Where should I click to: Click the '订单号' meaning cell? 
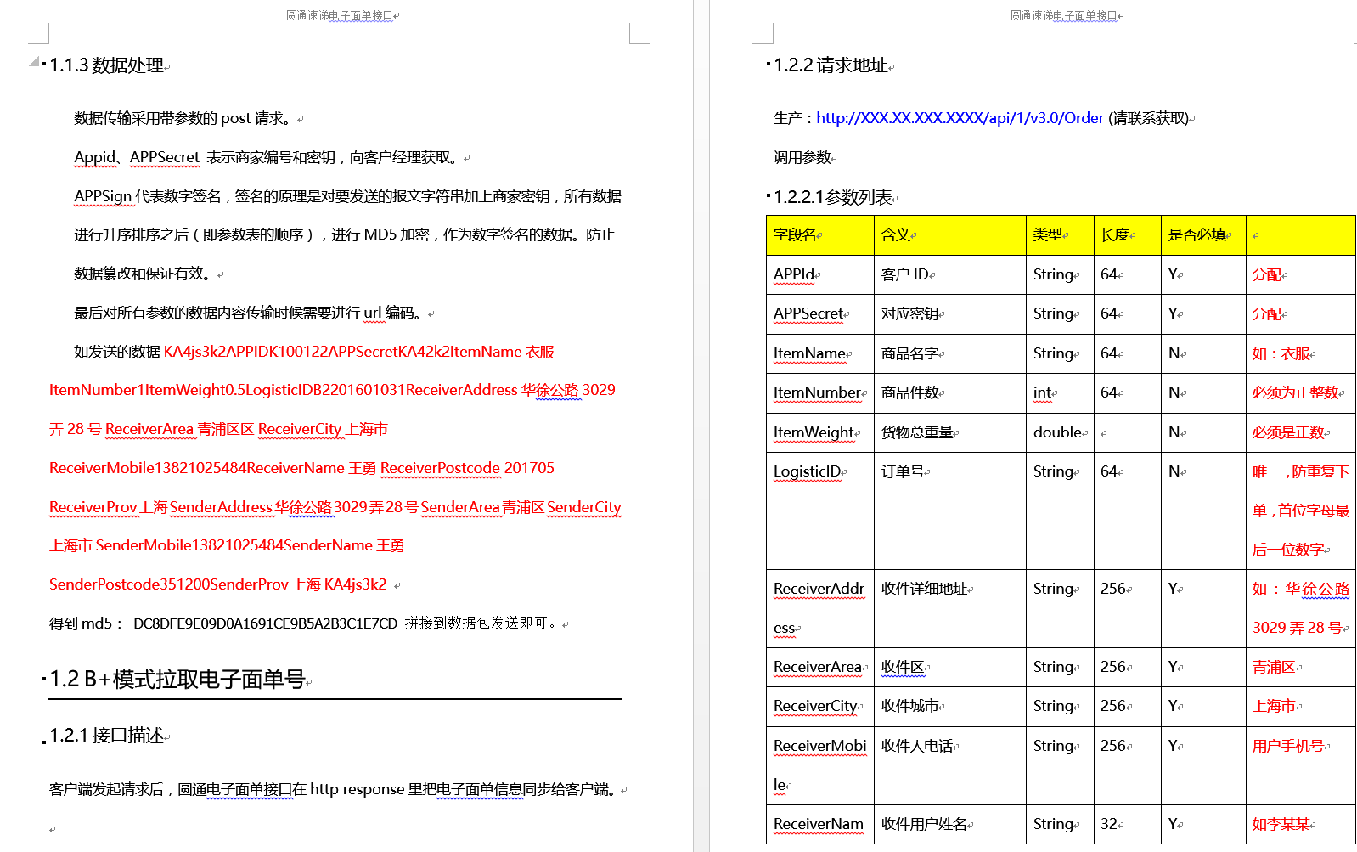tap(950, 511)
